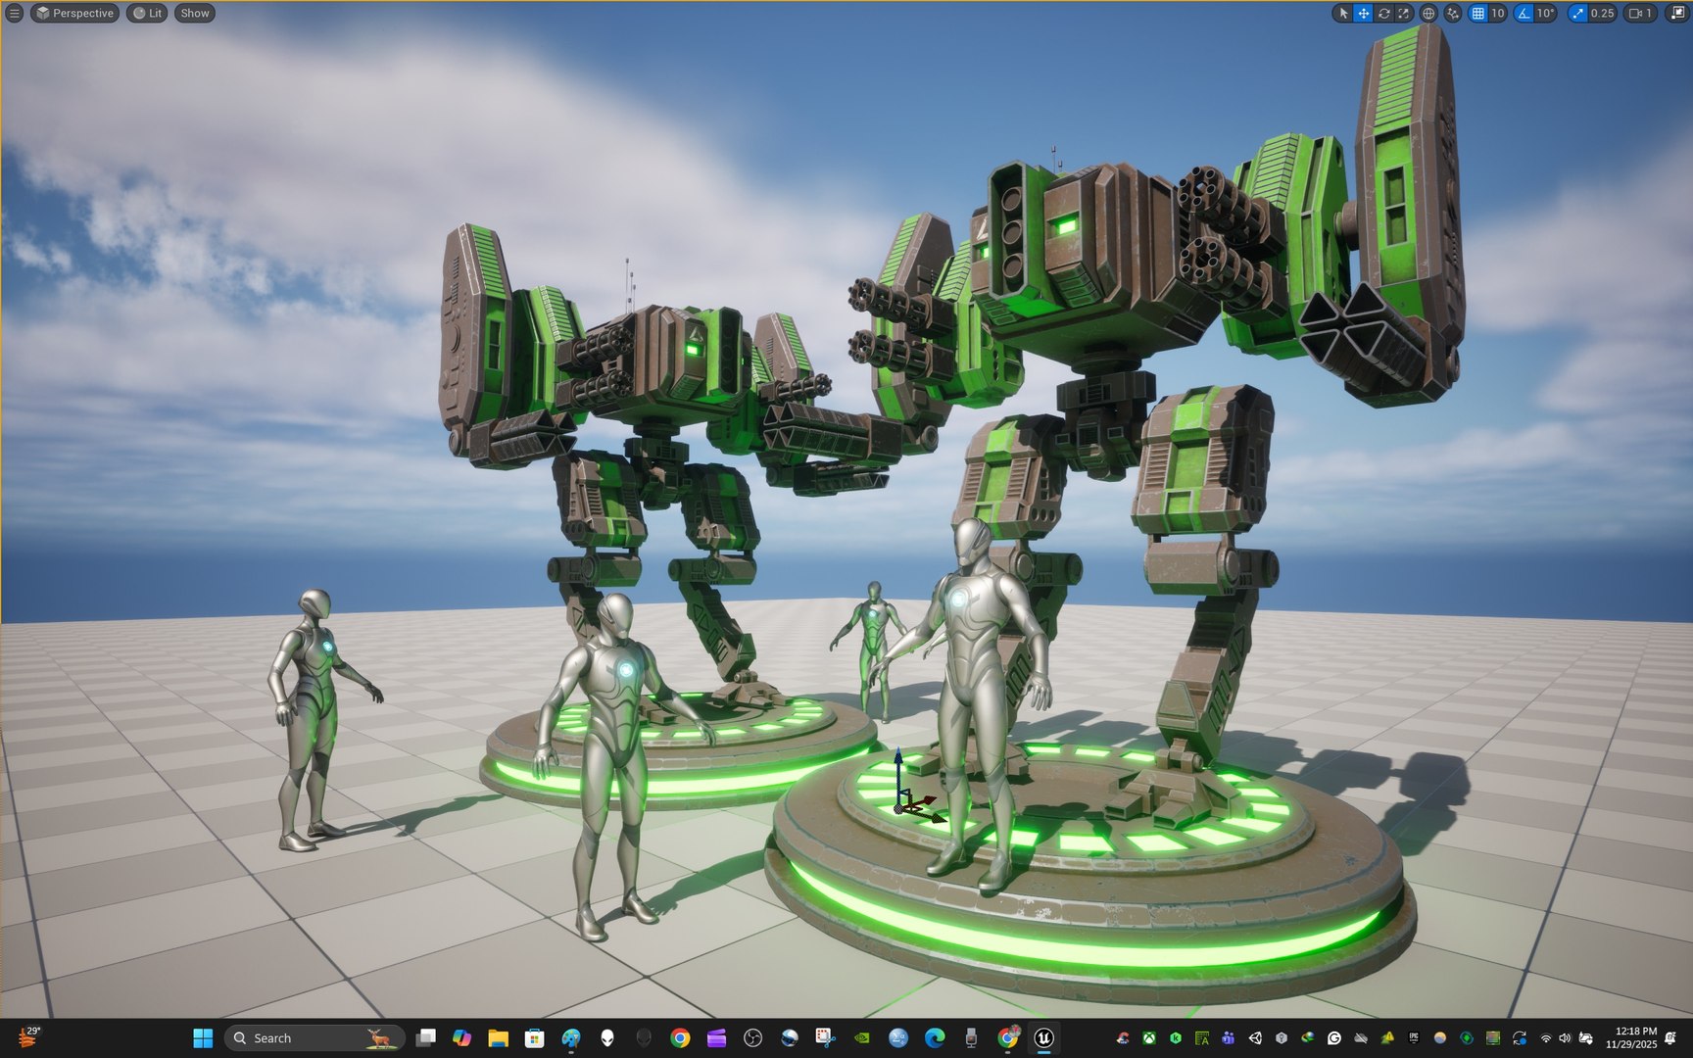The width and height of the screenshot is (1693, 1058).
Task: Select the Translate (move) gizmo tool
Action: coord(1363,13)
